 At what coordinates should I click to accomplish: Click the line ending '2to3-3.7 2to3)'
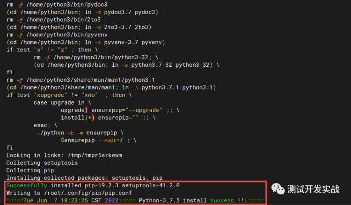tap(79, 27)
